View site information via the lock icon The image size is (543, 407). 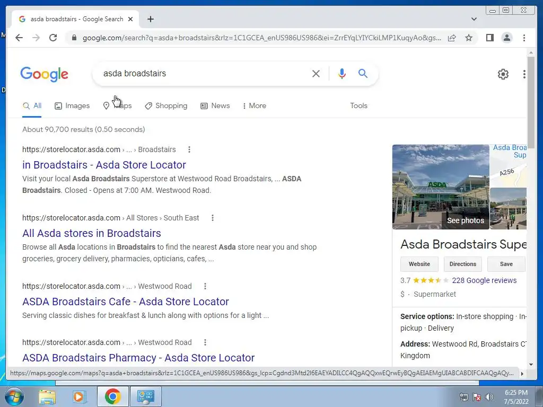[74, 38]
